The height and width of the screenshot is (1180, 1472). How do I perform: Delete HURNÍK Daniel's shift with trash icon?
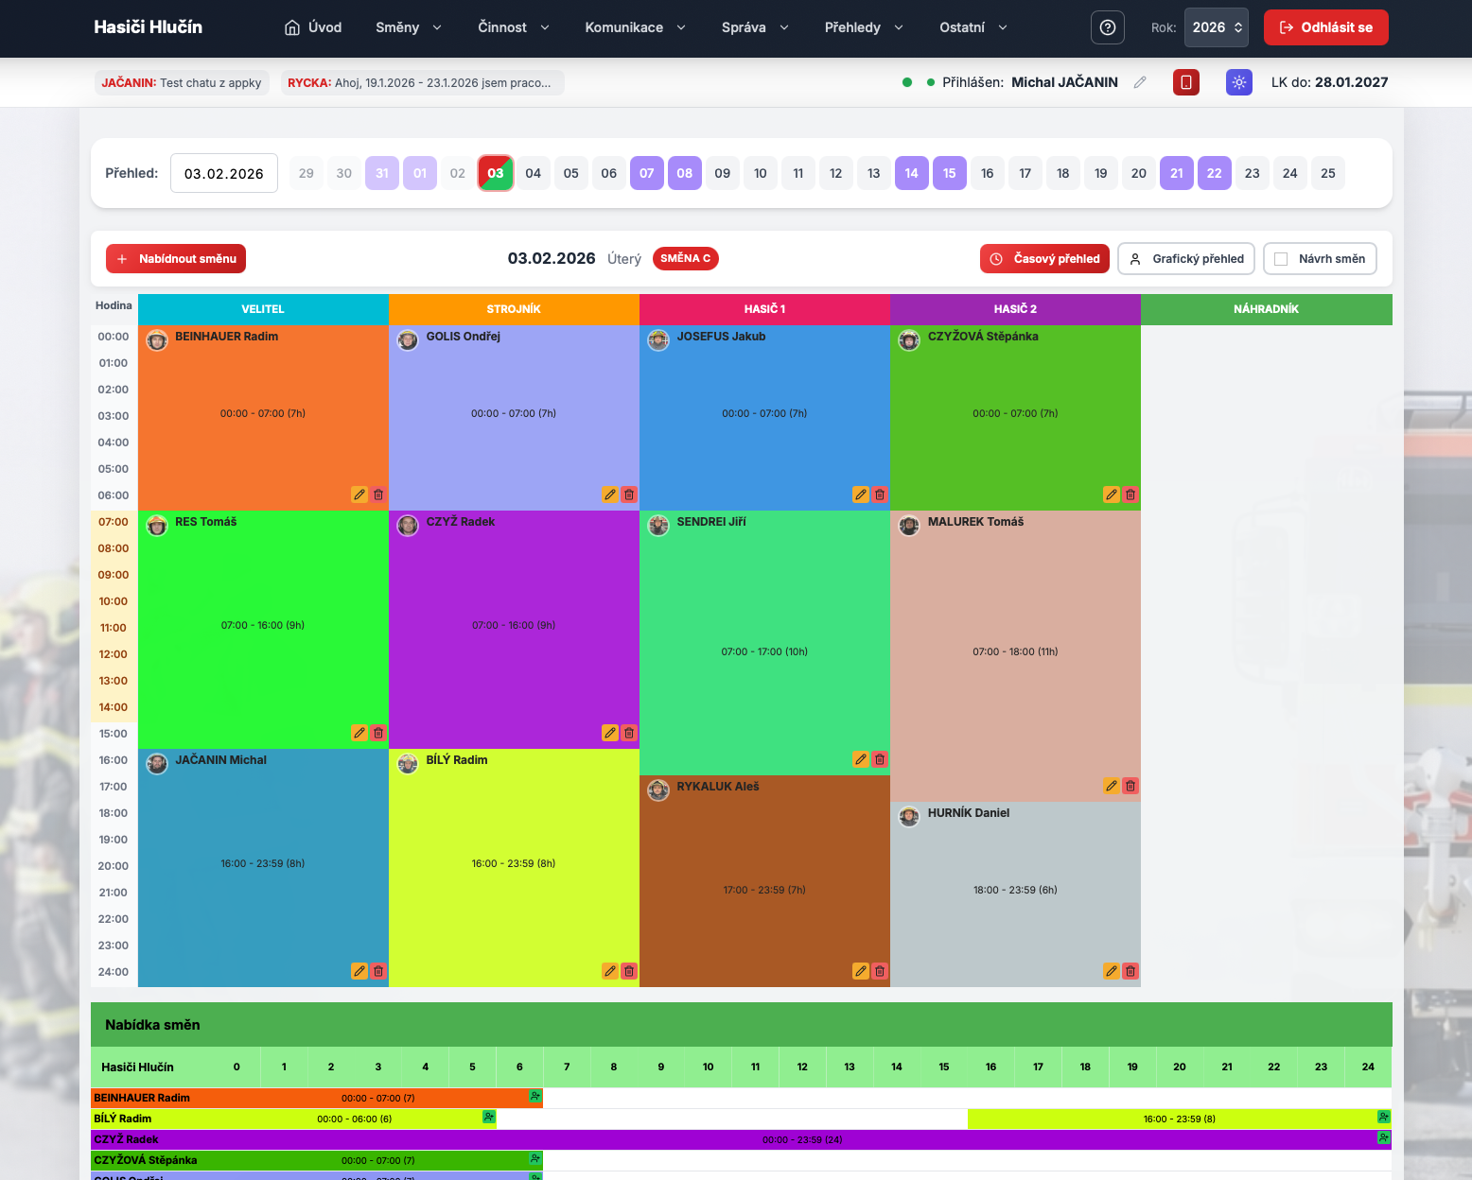tap(1130, 971)
